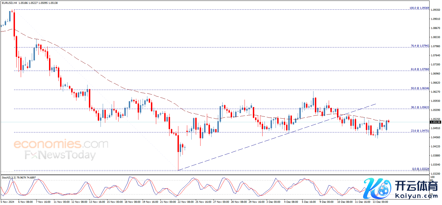Click the 0.0 @ 1.03324 Fibonacci label
442x205 pixels.
coord(420,169)
